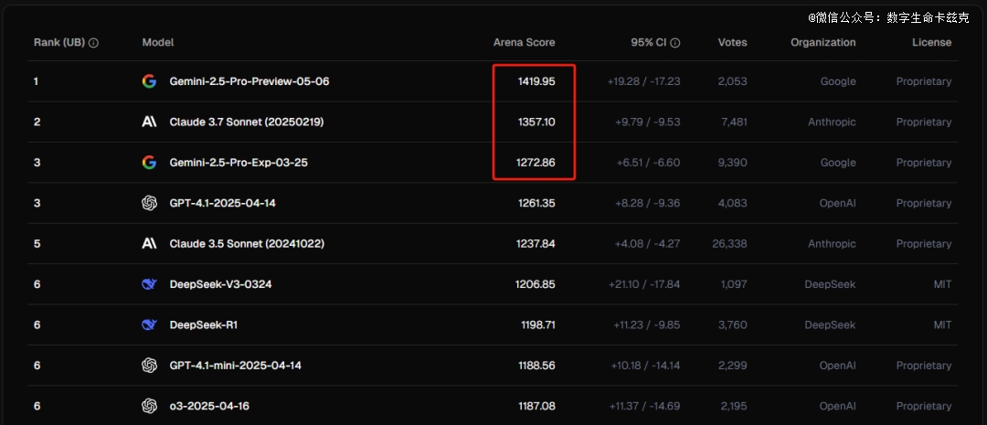987x425 pixels.
Task: Click the OpenAI logo beside GPT-4.1-2025-04-14
Action: [149, 204]
